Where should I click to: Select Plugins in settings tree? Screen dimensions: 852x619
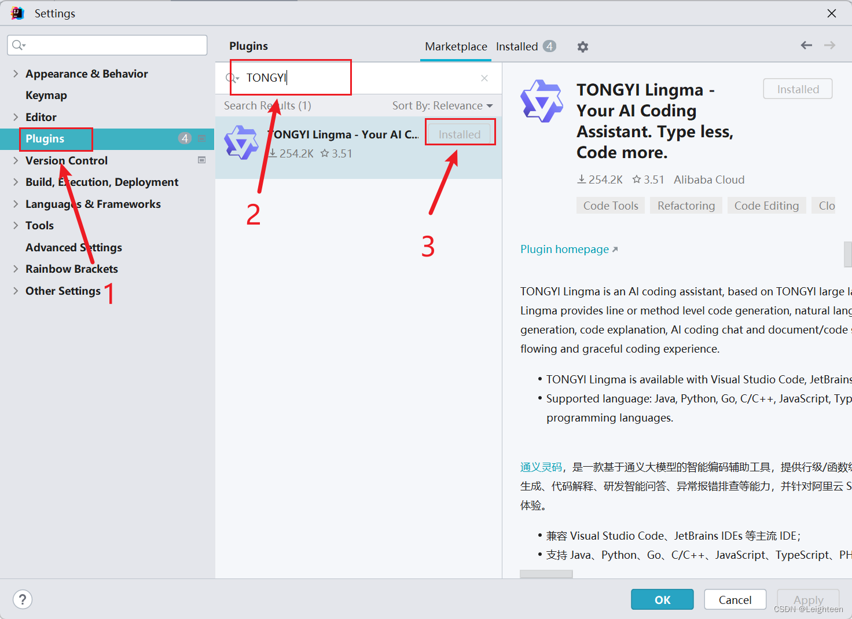tap(107, 138)
